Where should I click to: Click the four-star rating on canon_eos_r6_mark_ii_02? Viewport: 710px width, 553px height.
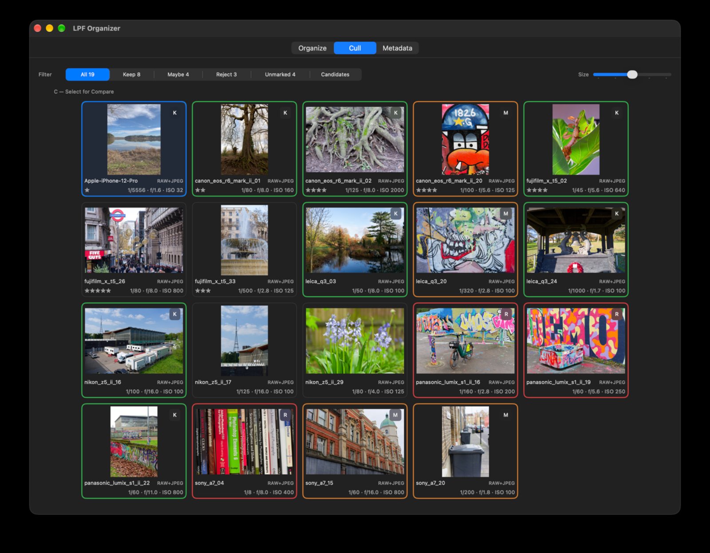pos(316,190)
